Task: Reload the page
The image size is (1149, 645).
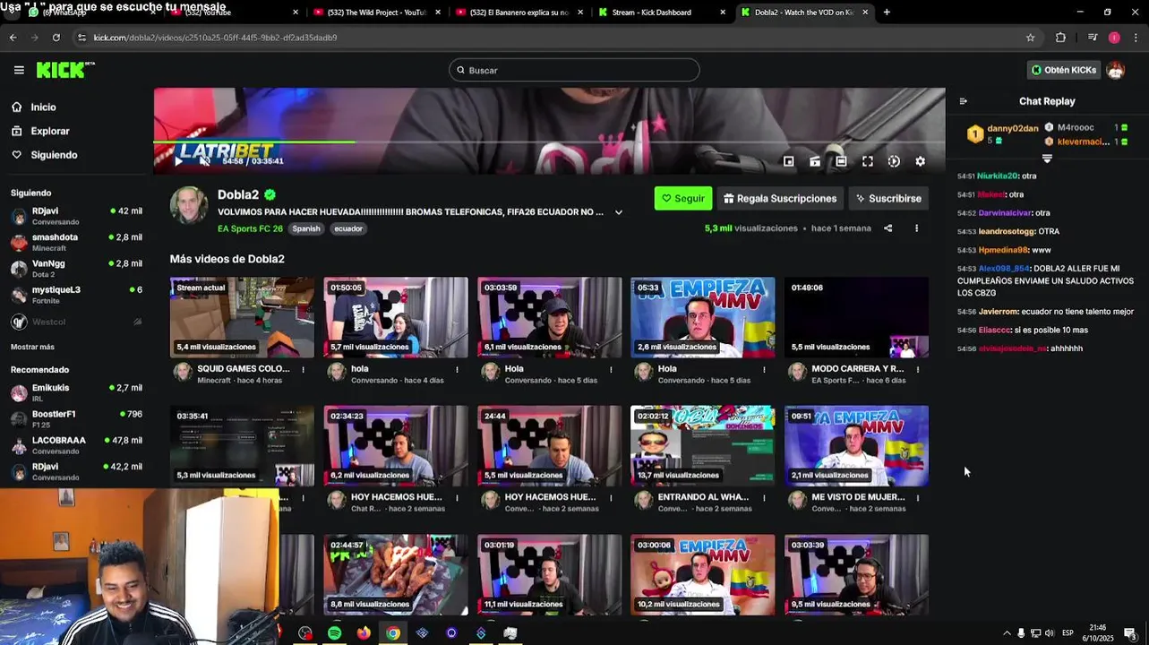Action: [x=56, y=38]
